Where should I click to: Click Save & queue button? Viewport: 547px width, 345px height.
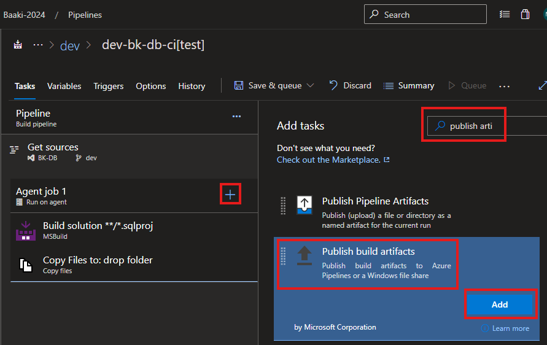pos(268,85)
